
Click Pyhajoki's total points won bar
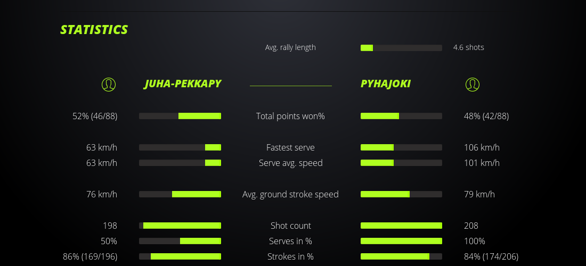pyautogui.click(x=401, y=116)
